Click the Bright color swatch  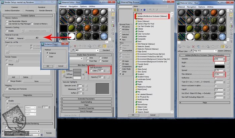click(x=220, y=62)
